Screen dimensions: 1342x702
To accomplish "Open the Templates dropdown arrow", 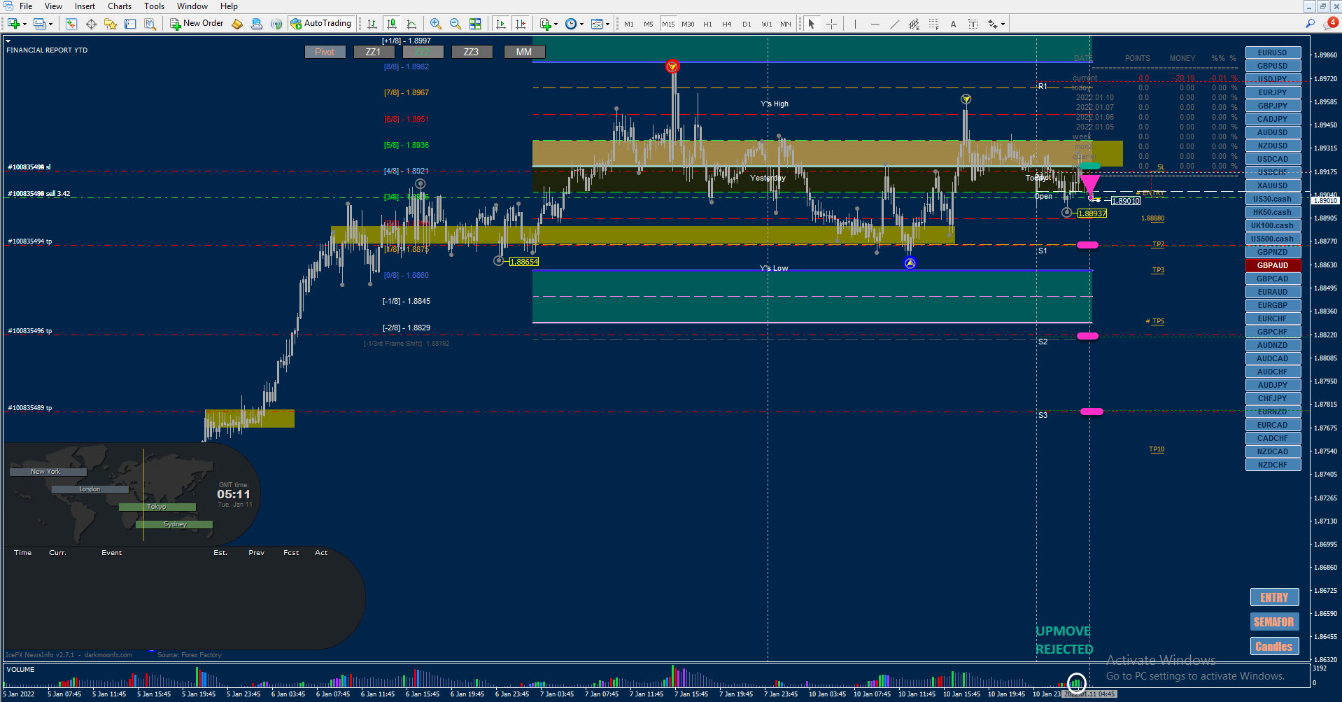I will point(607,24).
